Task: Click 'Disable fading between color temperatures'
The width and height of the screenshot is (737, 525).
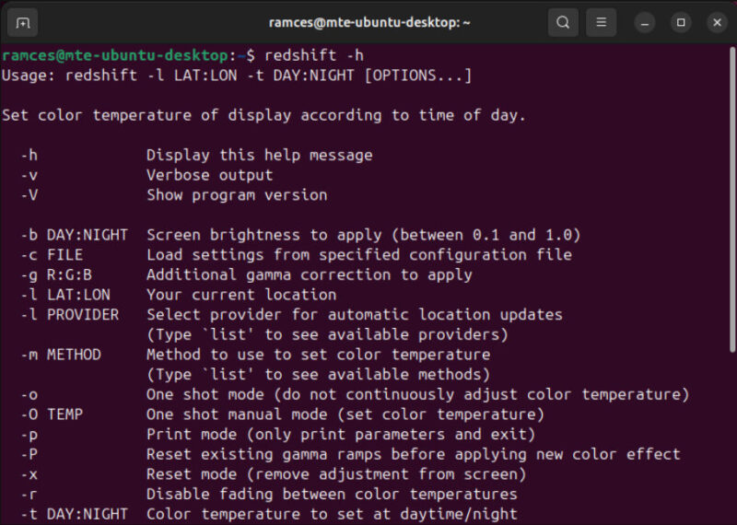Action: pos(332,495)
